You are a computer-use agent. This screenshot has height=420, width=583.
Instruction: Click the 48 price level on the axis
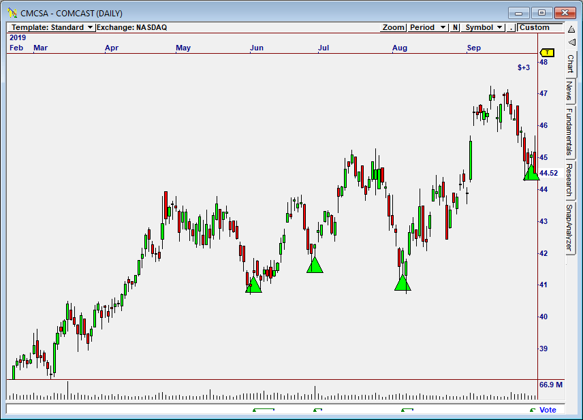pos(543,62)
